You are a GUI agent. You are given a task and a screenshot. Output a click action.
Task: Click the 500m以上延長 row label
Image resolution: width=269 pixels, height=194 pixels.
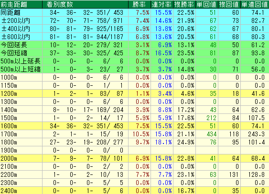[21, 61]
